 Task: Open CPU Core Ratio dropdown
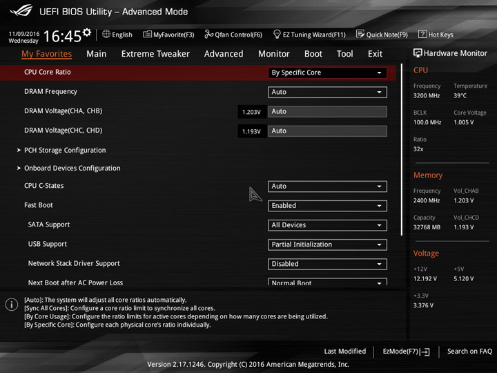click(327, 73)
